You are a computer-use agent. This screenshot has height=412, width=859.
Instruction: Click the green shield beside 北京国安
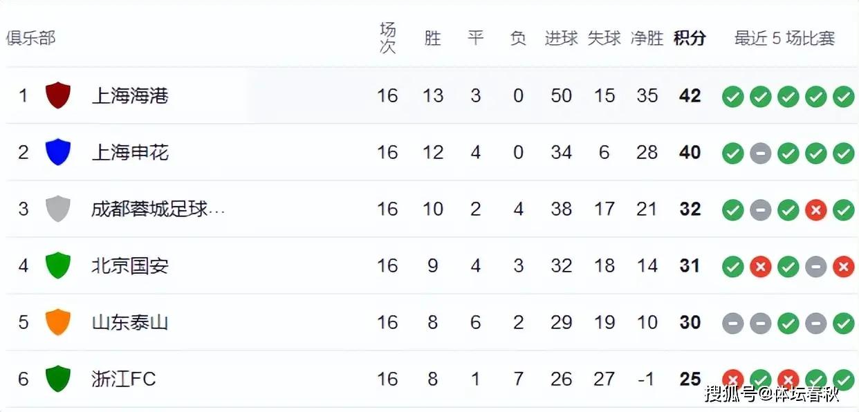click(x=58, y=265)
